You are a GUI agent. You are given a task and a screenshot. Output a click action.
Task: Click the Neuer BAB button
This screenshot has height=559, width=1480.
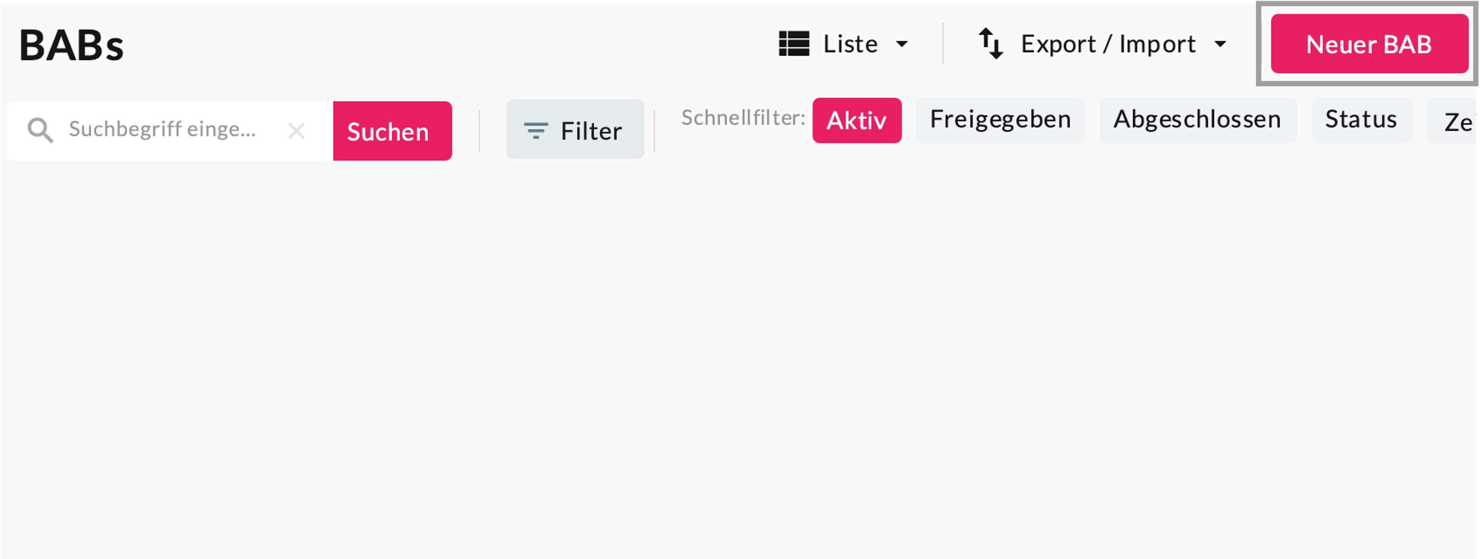1369,44
